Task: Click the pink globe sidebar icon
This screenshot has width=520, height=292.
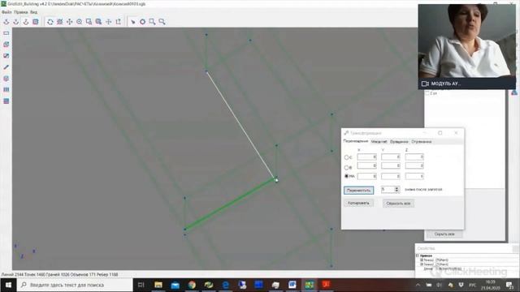Action: 6,79
